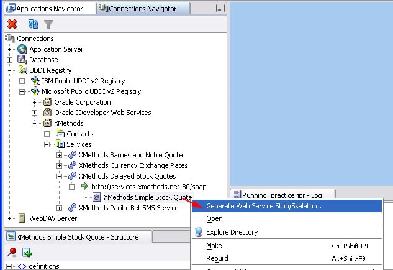Screen dimensions: 393x270
Task: Expand the Application Server node
Action: pos(9,49)
